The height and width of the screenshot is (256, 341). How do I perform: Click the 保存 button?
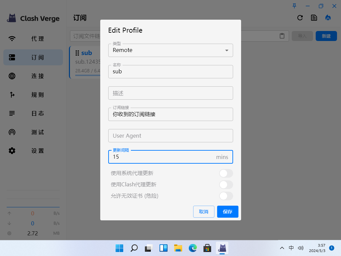227,212
